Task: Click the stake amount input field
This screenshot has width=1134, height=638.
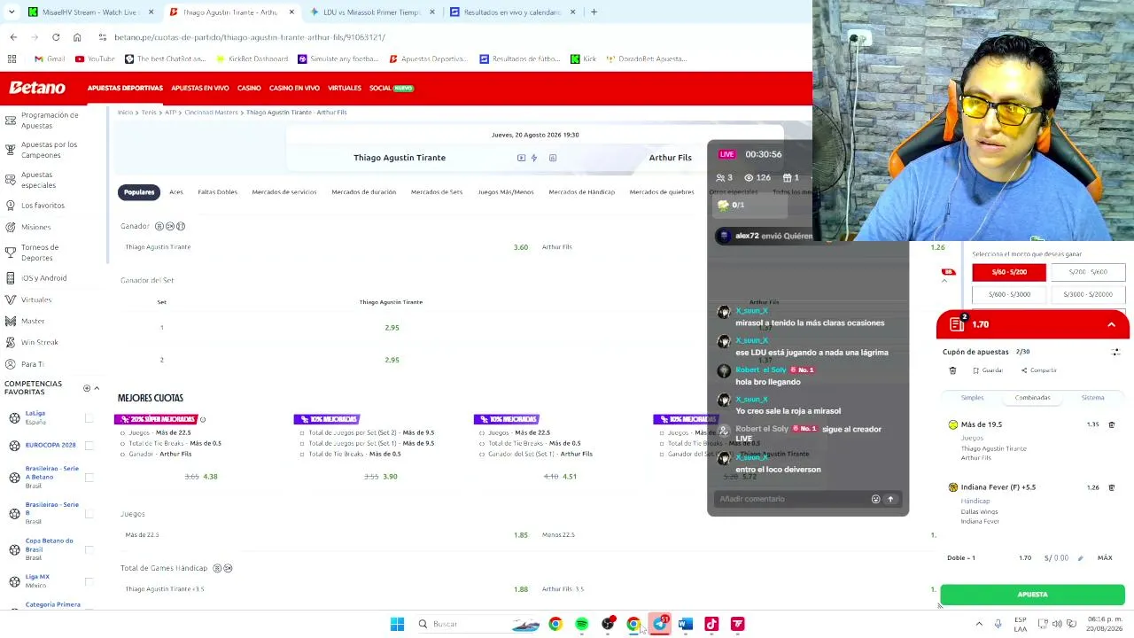Action: tap(1055, 558)
